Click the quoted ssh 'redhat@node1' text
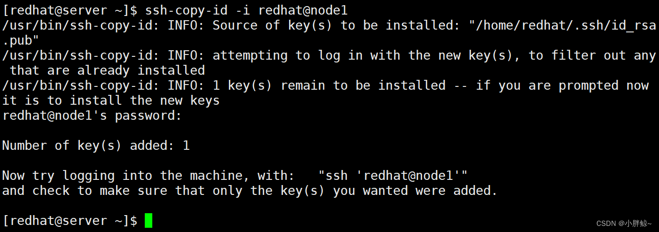The image size is (659, 232). pos(393,176)
